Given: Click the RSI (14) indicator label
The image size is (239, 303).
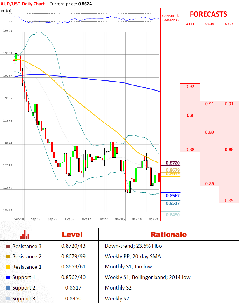Looking at the screenshot, I should point(6,11).
